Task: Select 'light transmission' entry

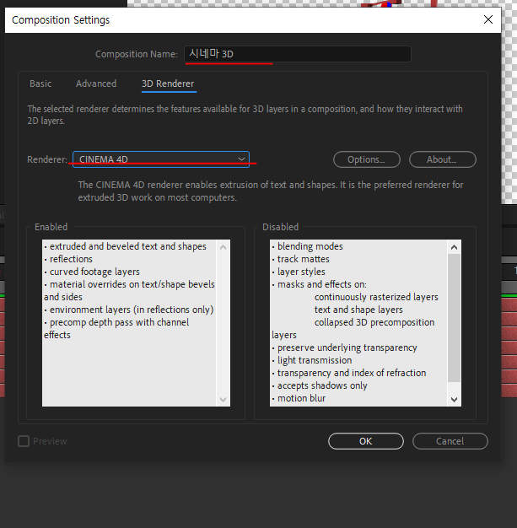Action: [315, 360]
